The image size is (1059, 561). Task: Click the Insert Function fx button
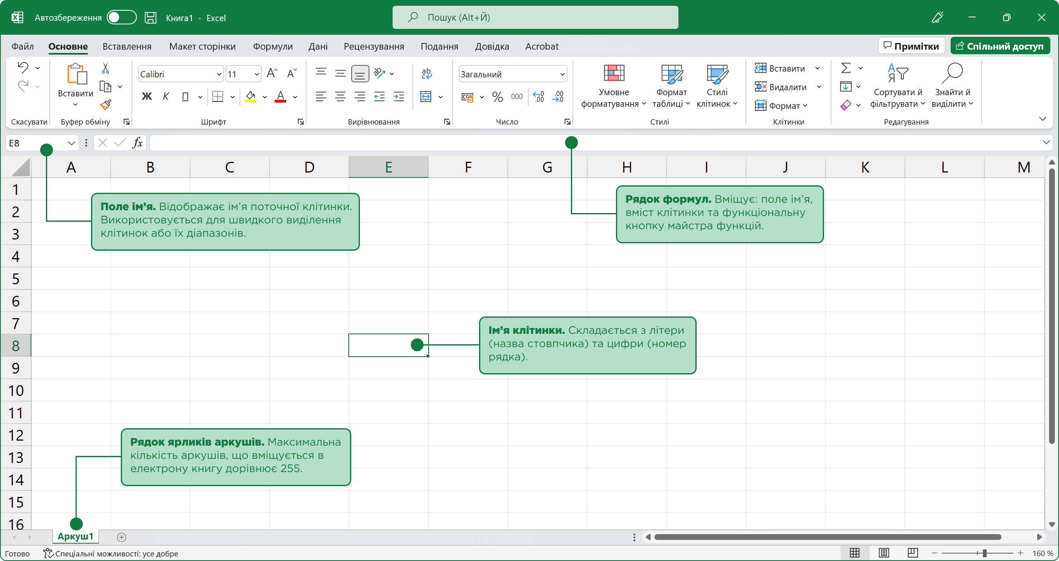coord(137,143)
